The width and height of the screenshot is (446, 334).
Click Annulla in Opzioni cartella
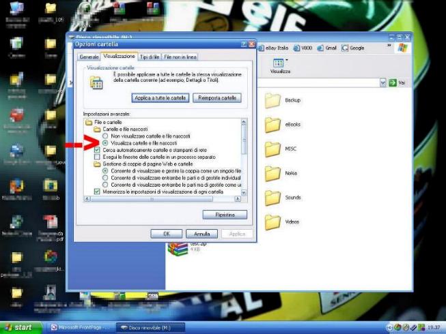pyautogui.click(x=201, y=234)
